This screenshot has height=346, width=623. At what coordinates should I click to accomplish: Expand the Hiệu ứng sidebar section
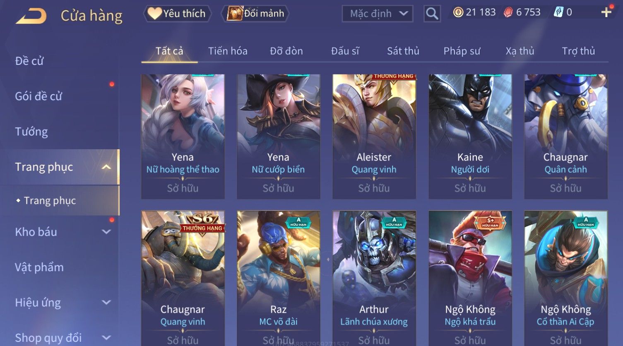(106, 303)
